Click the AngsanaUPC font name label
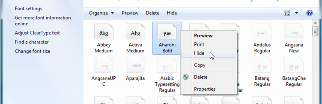 coord(104,81)
